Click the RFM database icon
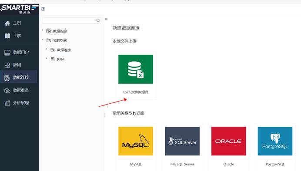 pos(53,59)
